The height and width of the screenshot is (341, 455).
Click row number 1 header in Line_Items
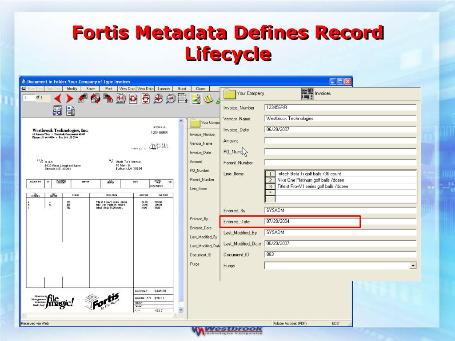coord(270,174)
